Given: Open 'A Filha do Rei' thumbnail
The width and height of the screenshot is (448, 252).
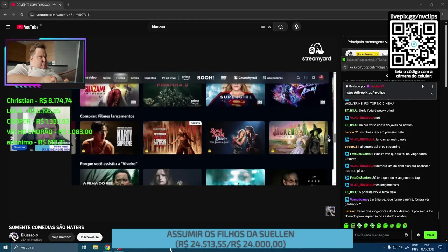Looking at the screenshot, I should click(x=109, y=177).
